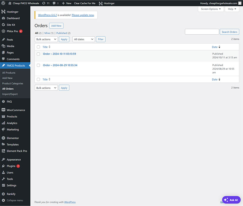
Task: Open the Import/Export submenu item
Action: click(10, 94)
